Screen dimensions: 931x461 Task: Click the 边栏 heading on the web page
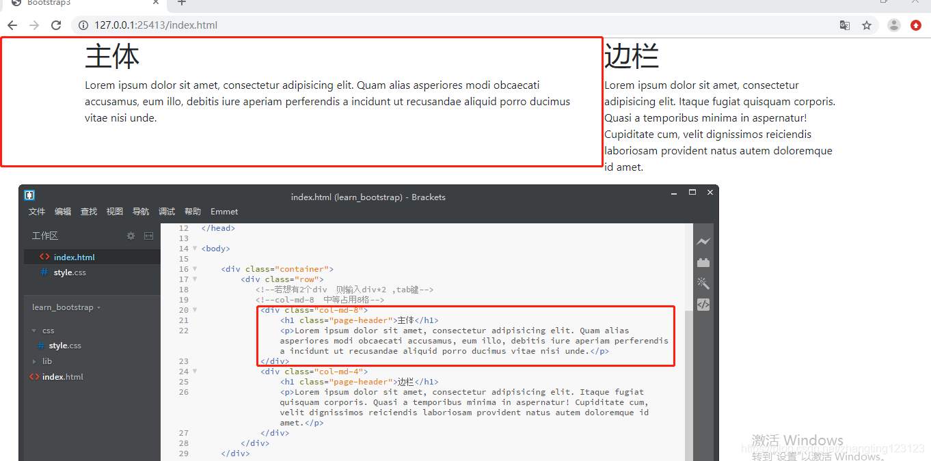[632, 56]
